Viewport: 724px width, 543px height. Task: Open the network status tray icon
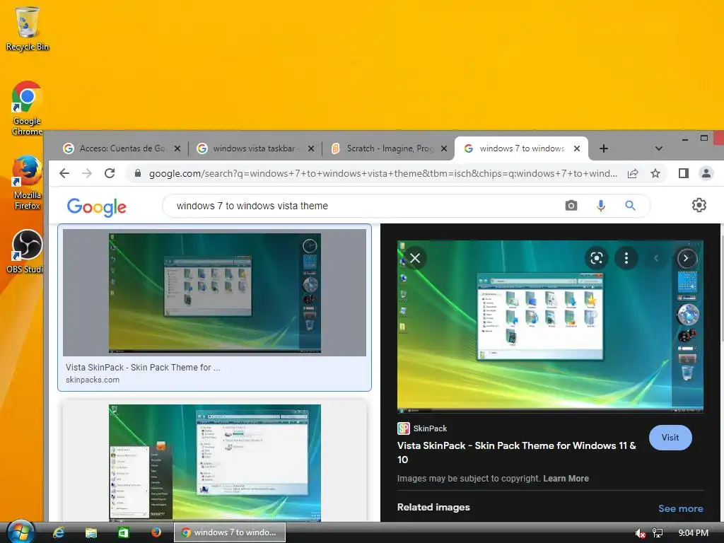(x=657, y=533)
